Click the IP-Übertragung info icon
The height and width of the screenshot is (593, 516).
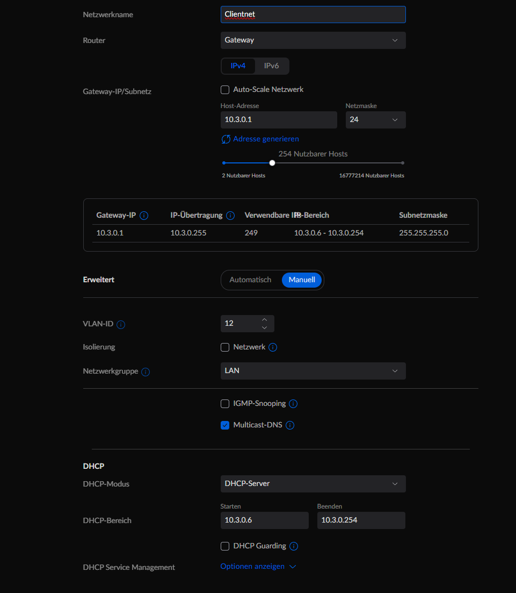pos(230,216)
